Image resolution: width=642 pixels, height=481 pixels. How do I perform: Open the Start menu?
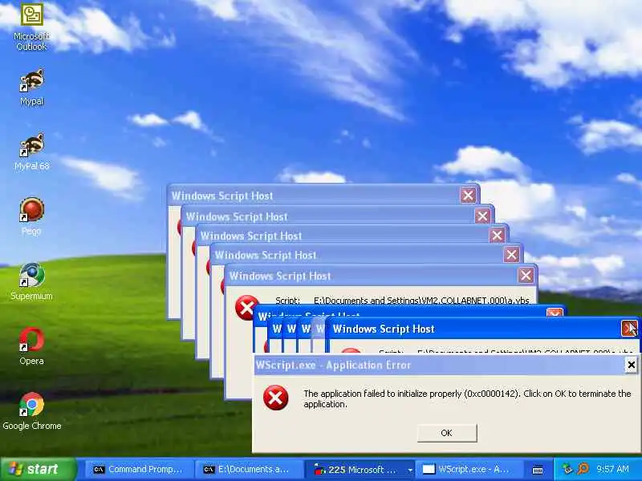coord(38,469)
